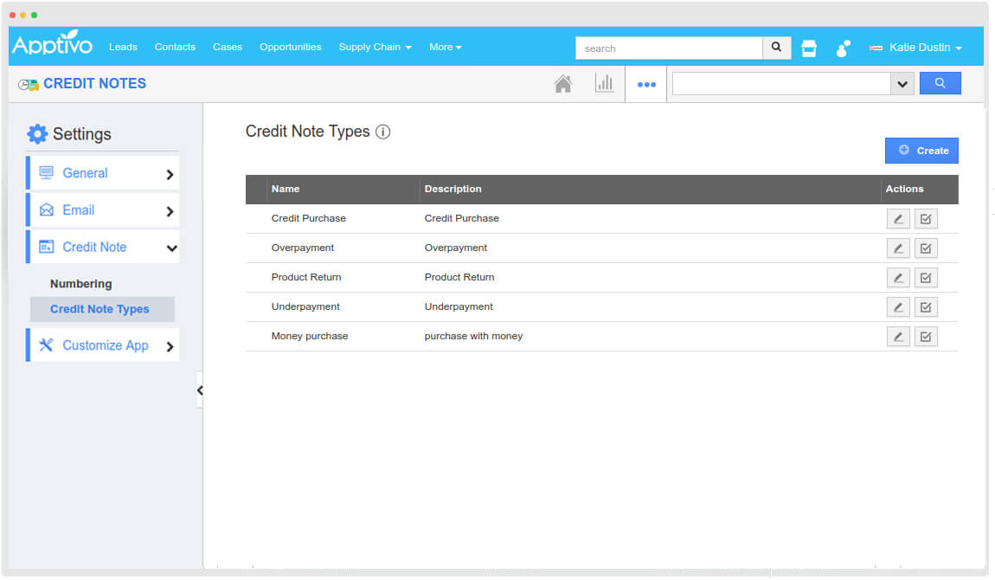
Task: Open the Leads menu item
Action: (123, 47)
